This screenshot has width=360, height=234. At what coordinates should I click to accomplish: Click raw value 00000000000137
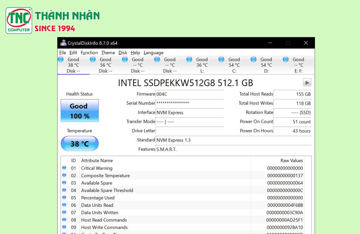point(285,176)
